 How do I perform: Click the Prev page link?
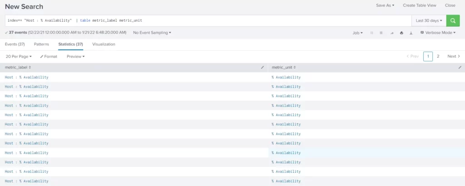412,56
